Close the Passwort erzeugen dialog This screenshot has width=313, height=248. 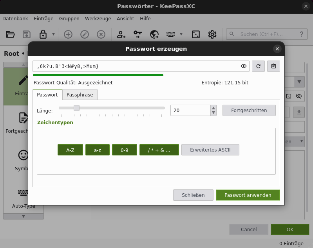click(277, 49)
